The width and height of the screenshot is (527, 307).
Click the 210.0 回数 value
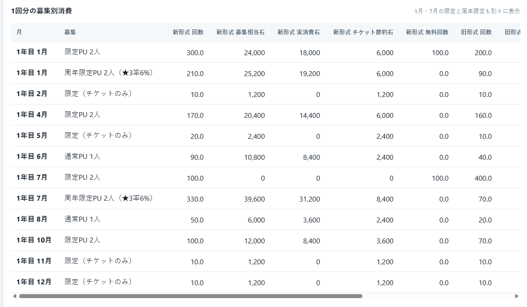[195, 74]
